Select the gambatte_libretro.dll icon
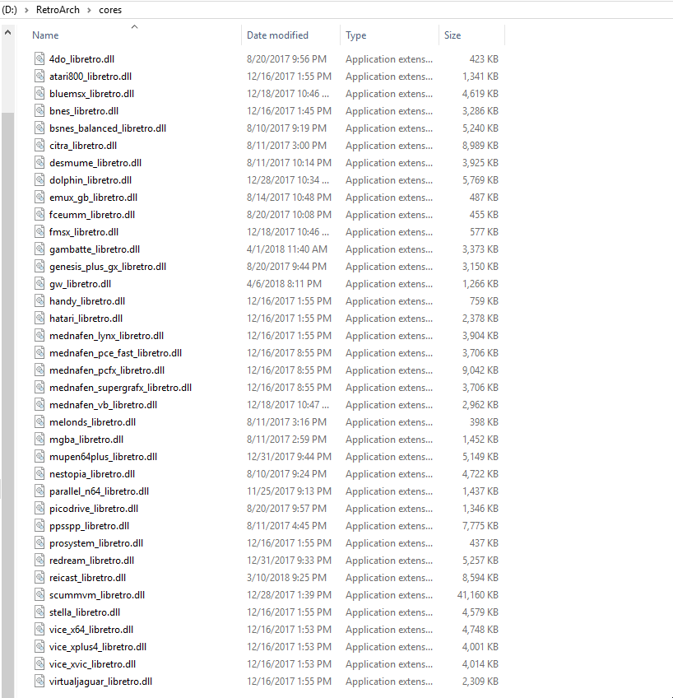 click(39, 249)
